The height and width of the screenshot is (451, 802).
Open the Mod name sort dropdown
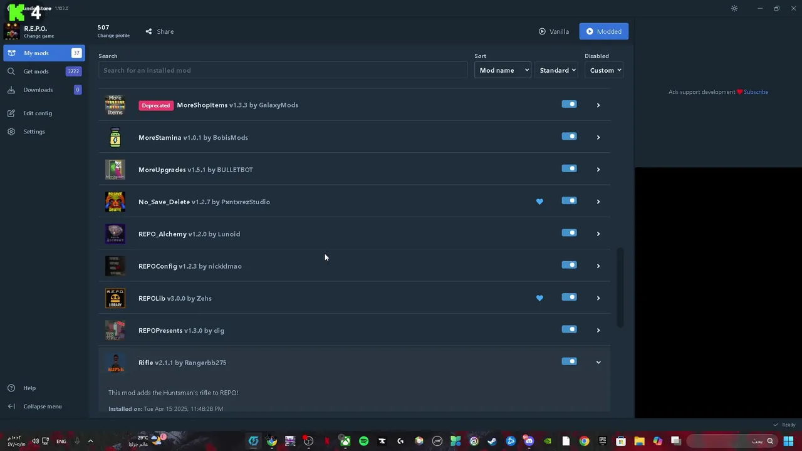click(503, 70)
